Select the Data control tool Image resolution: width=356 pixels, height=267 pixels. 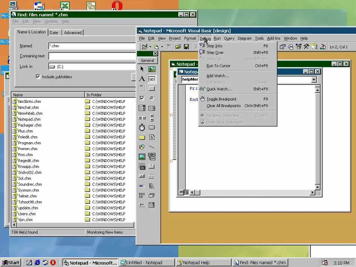tap(152, 156)
